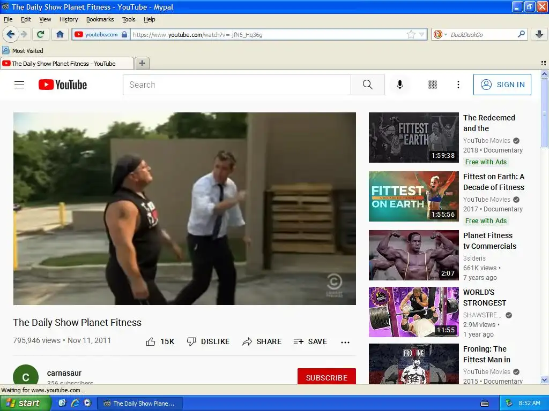Viewport: 549px width, 411px height.
Task: Click page scrollbar down arrow
Action: click(x=544, y=380)
